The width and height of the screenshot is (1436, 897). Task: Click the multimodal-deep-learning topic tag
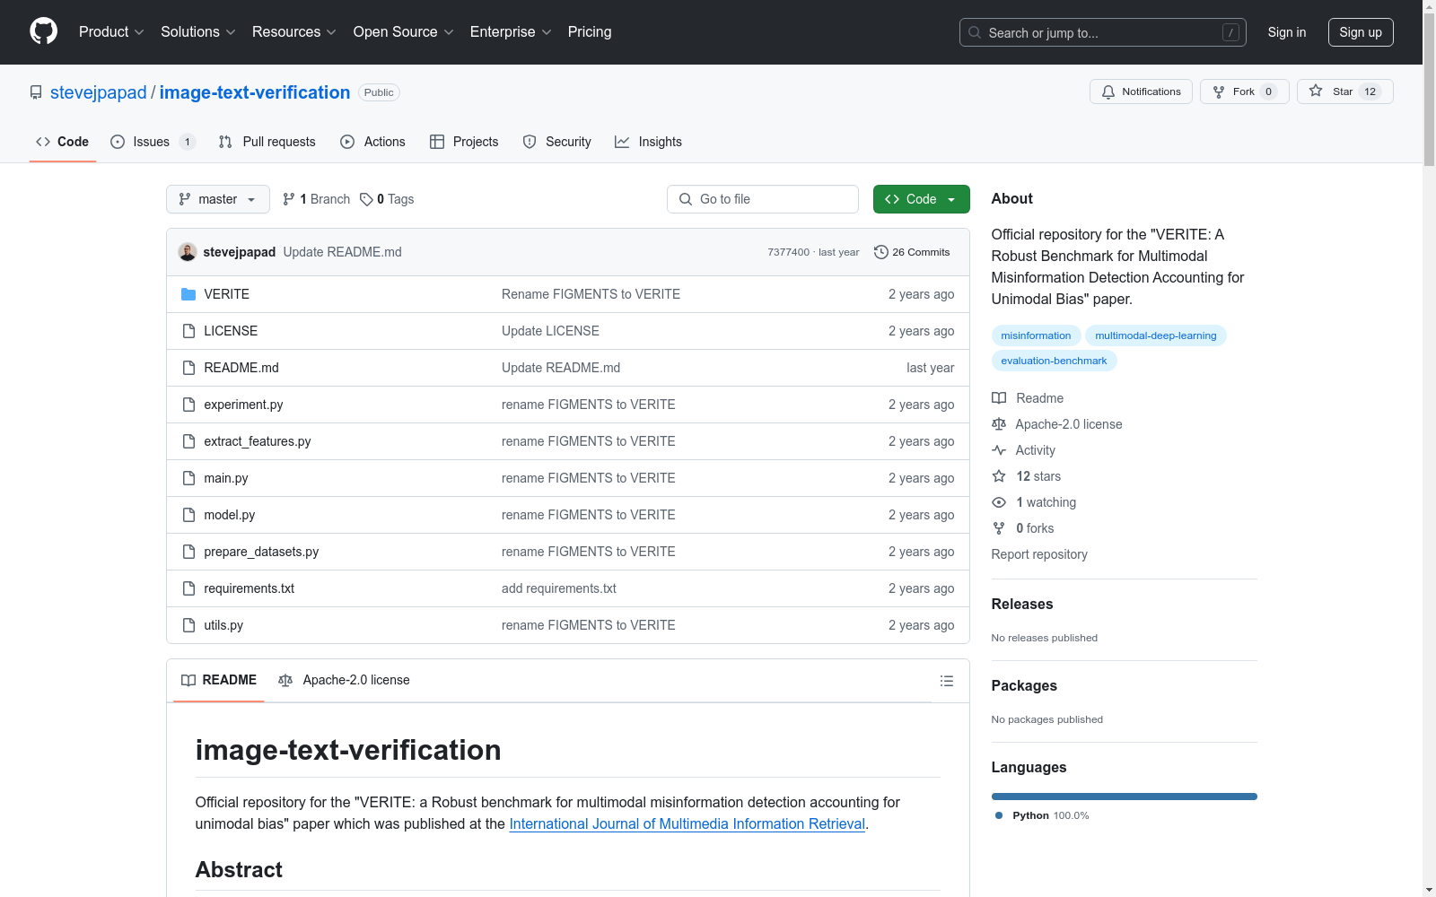(x=1156, y=335)
